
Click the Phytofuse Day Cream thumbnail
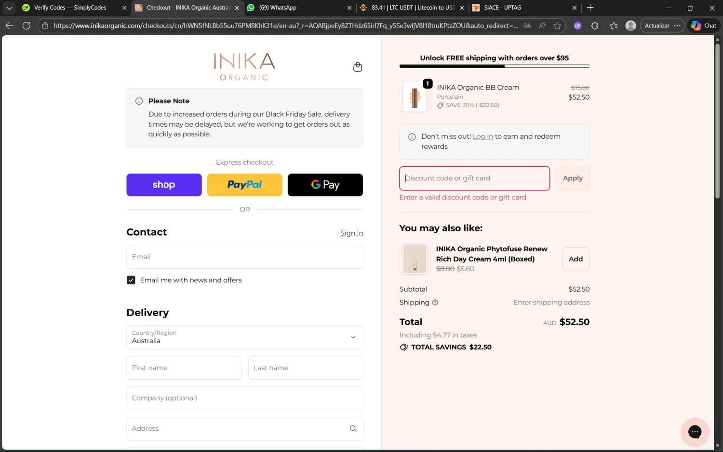(415, 259)
